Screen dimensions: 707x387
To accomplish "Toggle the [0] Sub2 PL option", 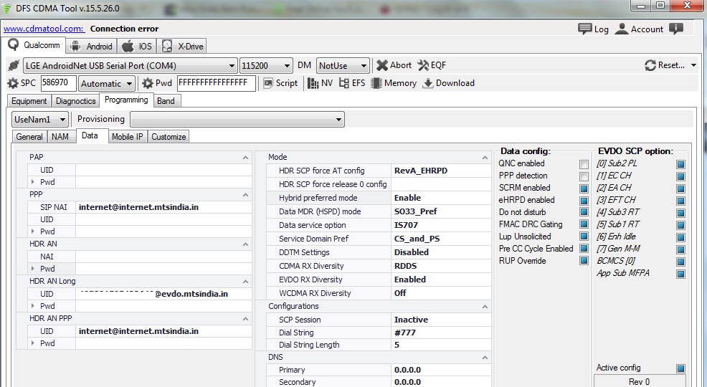I will (x=681, y=164).
